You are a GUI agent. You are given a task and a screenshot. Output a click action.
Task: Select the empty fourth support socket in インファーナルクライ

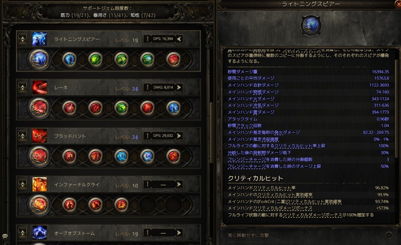pyautogui.click(x=147, y=205)
